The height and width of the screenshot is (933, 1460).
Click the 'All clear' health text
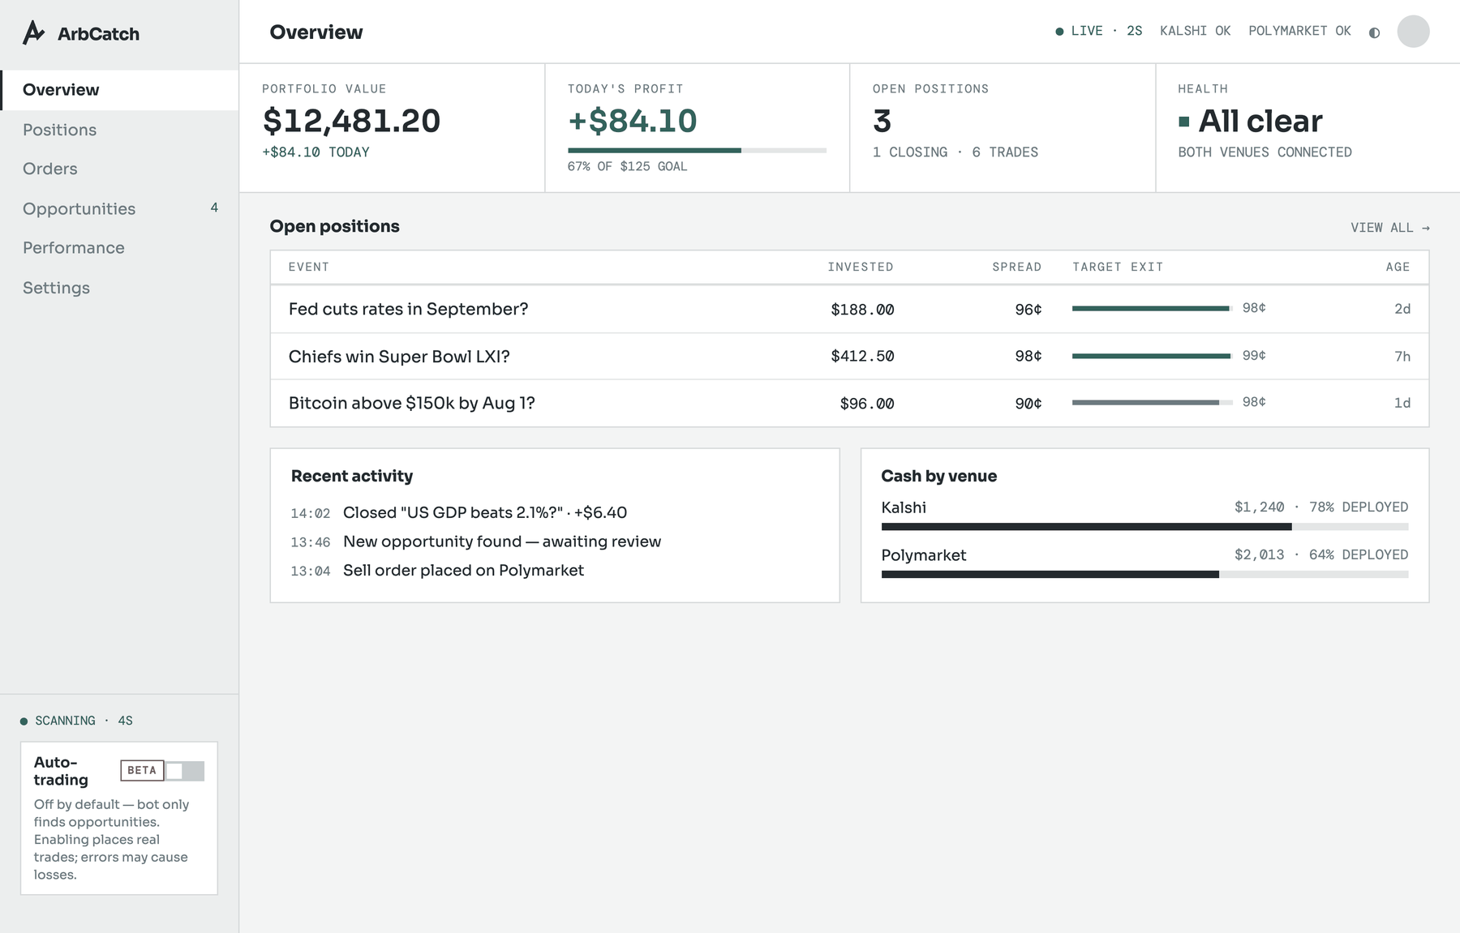pos(1260,122)
